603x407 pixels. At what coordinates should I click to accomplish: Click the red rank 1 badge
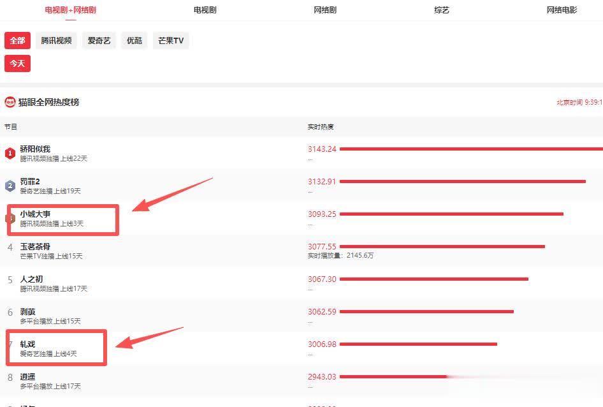(x=10, y=153)
